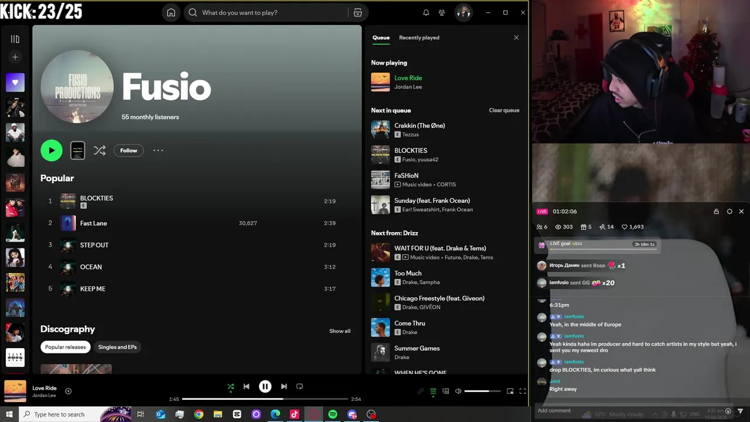Open Windows Start menu

tap(9, 414)
